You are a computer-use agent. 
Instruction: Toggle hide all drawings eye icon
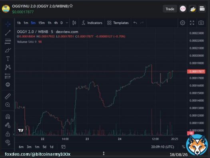click(8, 142)
